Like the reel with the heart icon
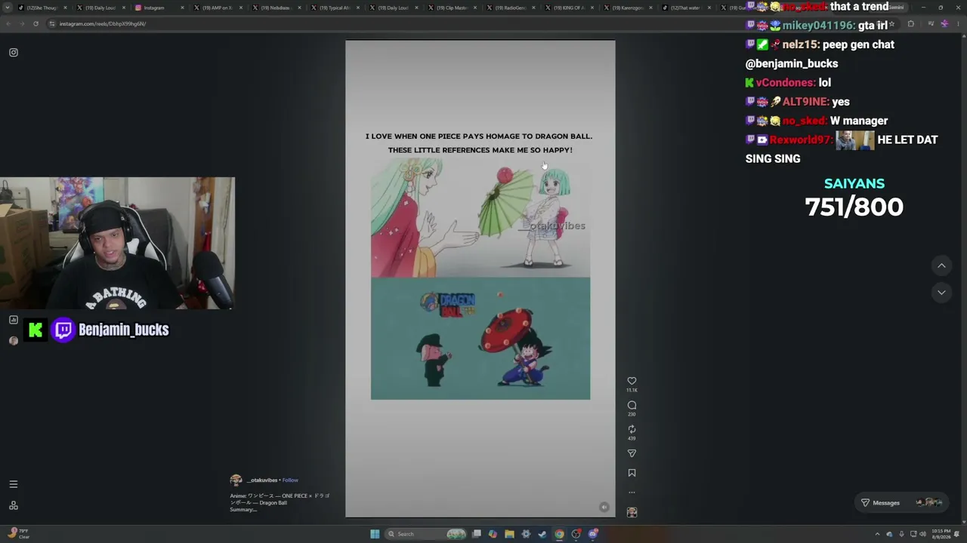This screenshot has height=543, width=967. 632,381
